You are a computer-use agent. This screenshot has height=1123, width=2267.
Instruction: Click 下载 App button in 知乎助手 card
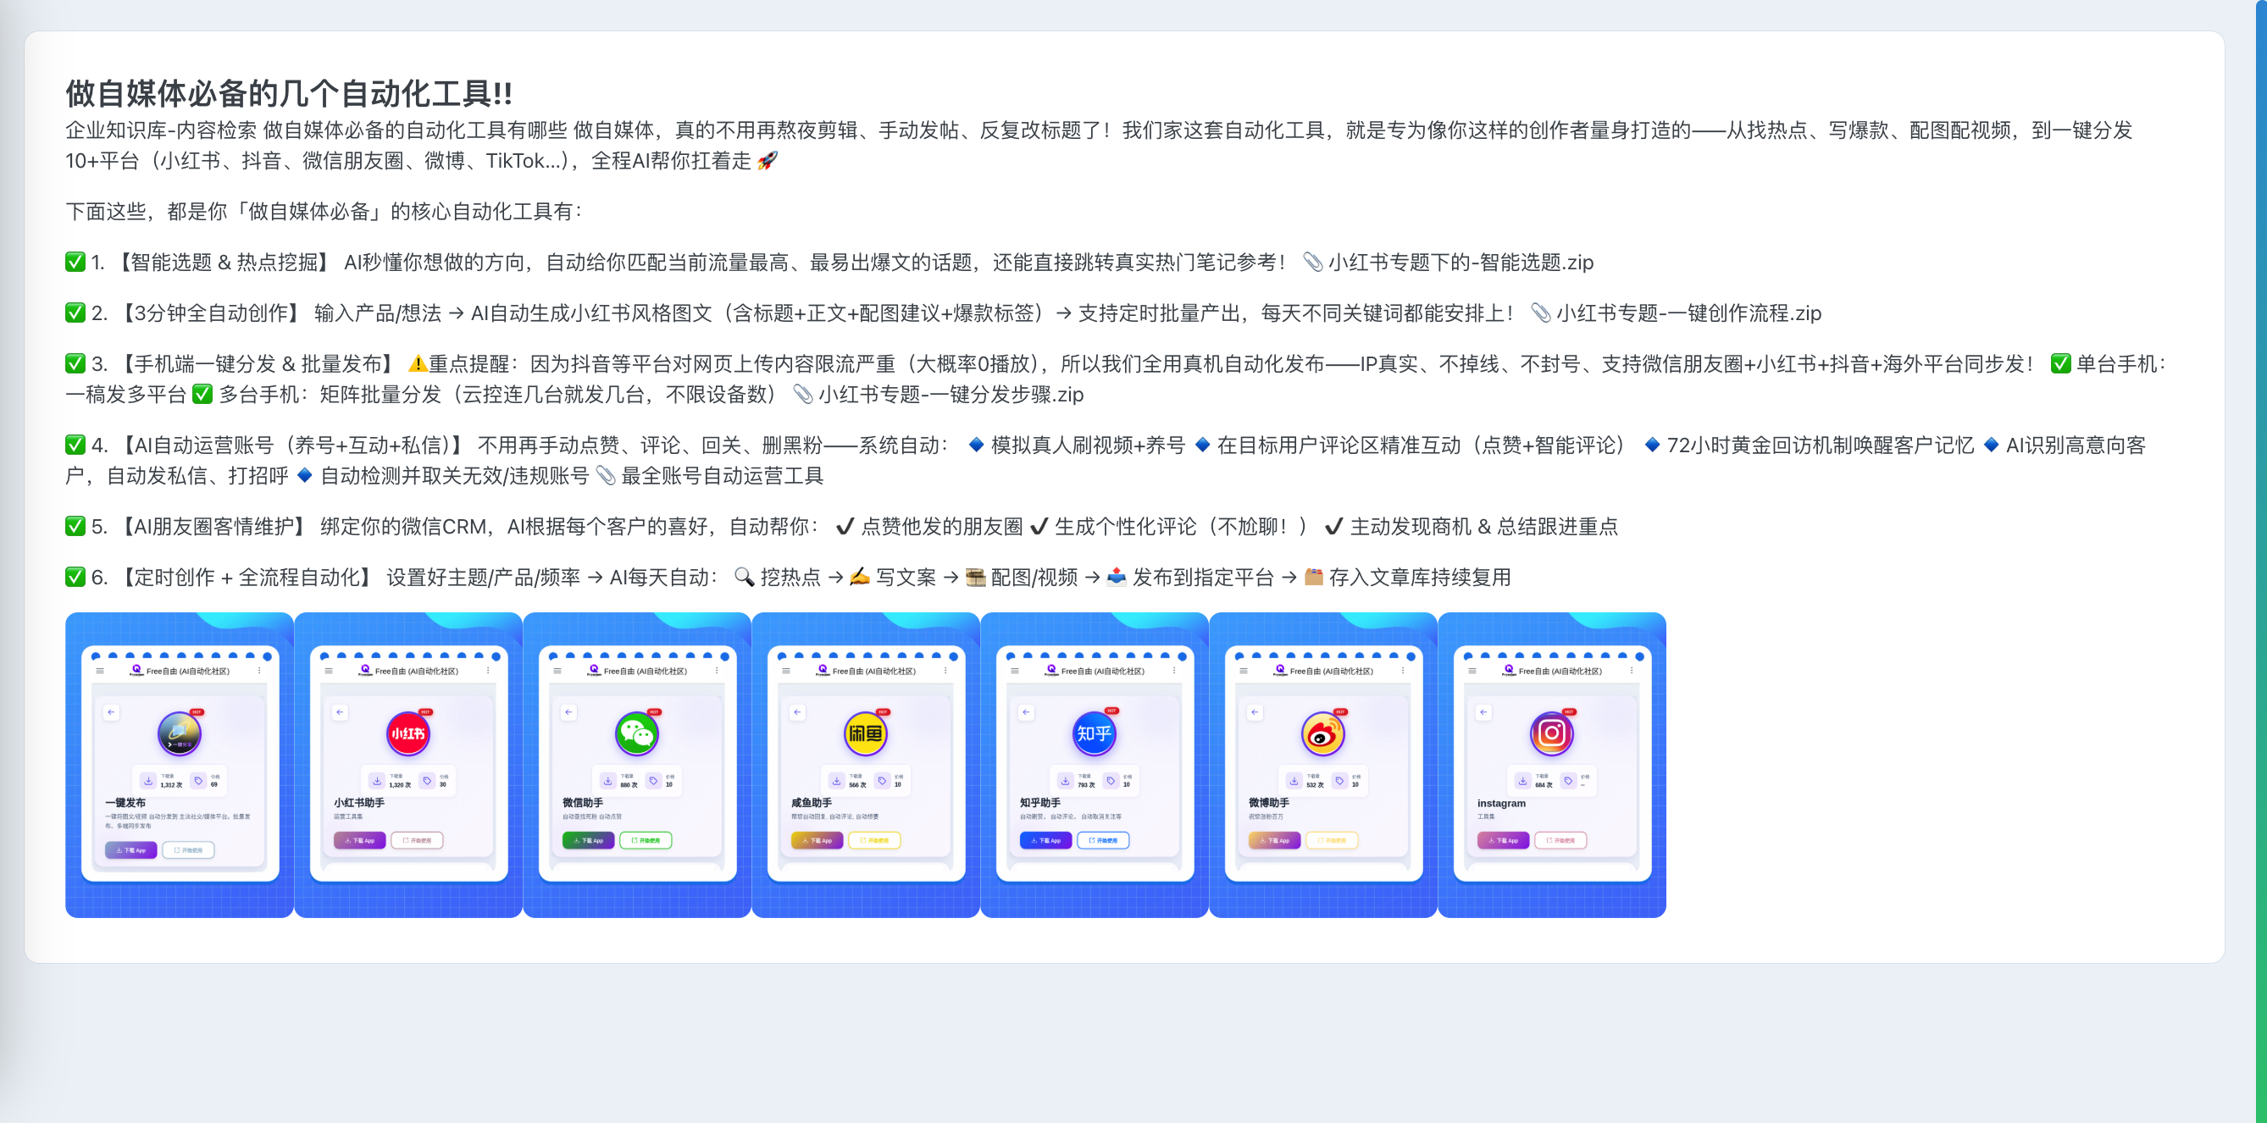pyautogui.click(x=1045, y=840)
